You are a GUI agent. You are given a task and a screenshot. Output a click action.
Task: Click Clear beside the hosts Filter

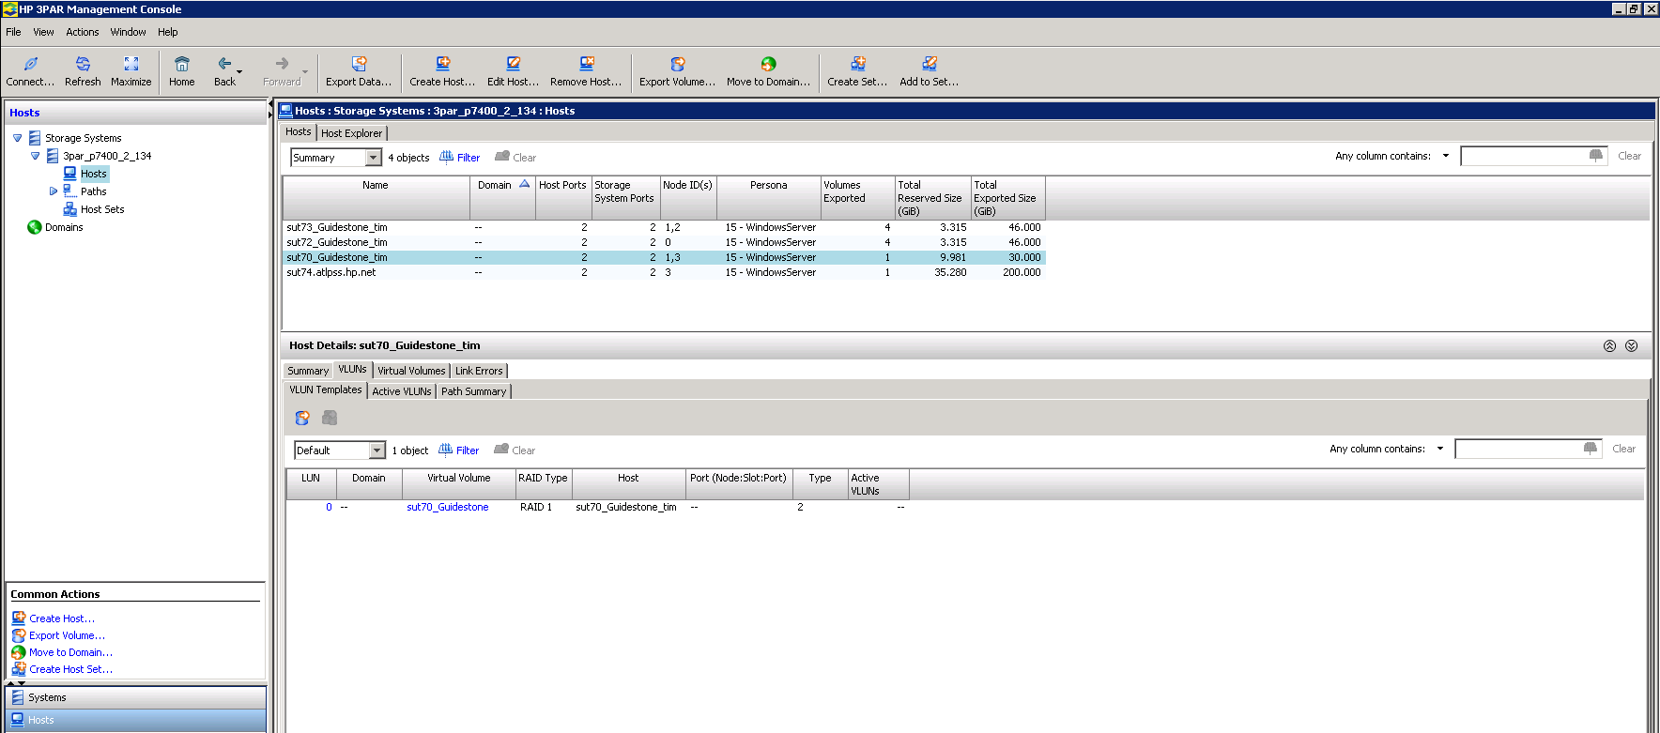click(x=524, y=158)
